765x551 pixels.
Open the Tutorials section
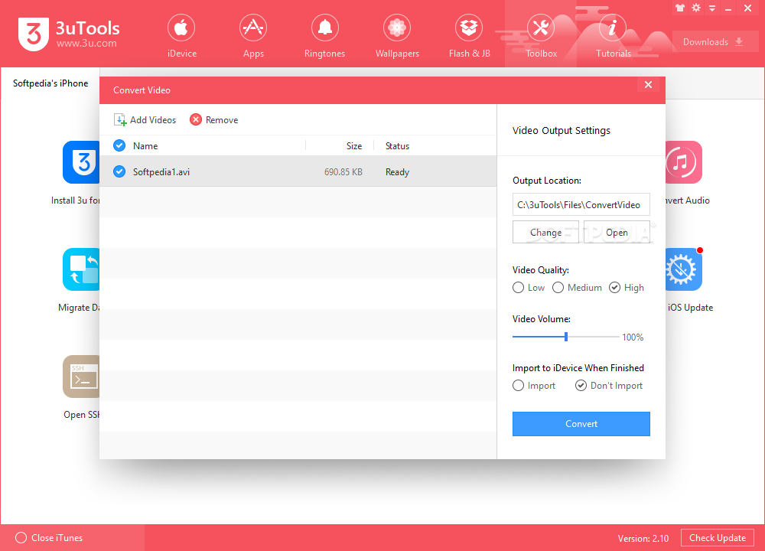pos(613,36)
